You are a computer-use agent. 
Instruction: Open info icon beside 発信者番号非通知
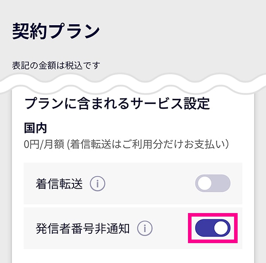tap(145, 229)
